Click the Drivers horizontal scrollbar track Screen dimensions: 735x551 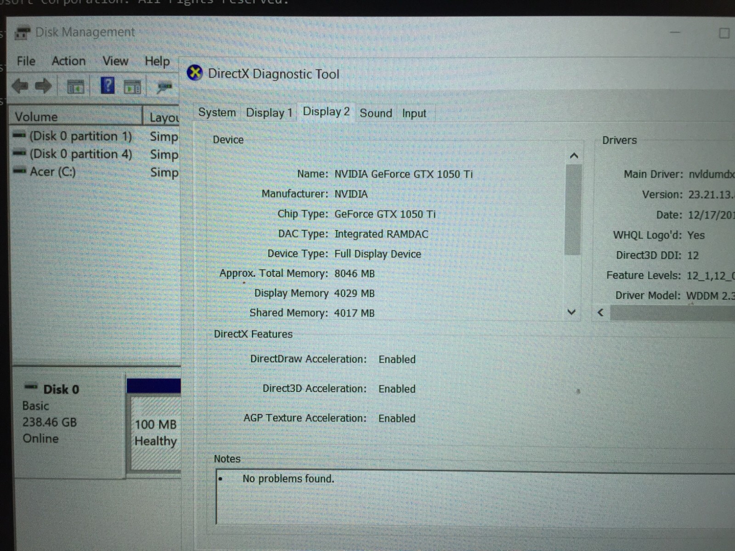(x=672, y=313)
